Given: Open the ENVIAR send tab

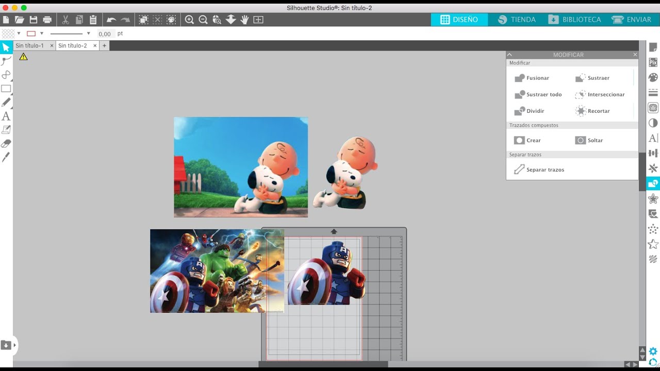Looking at the screenshot, I should [x=632, y=20].
